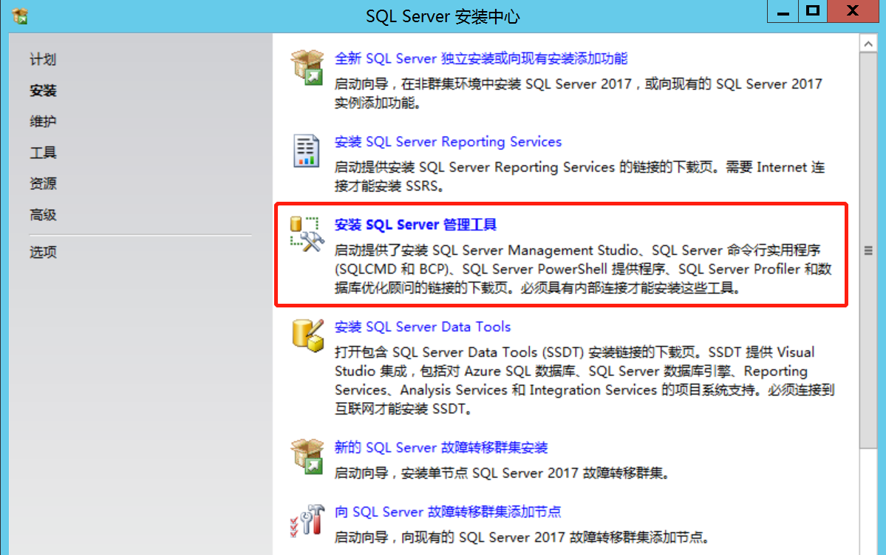Switch to the 高级 page
This screenshot has width=886, height=555.
click(43, 215)
